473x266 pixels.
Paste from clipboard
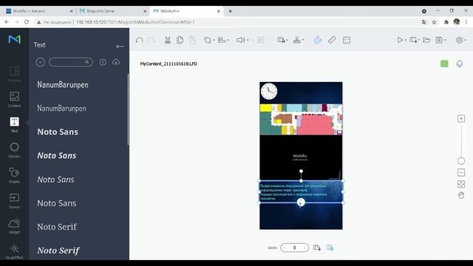[x=192, y=40]
